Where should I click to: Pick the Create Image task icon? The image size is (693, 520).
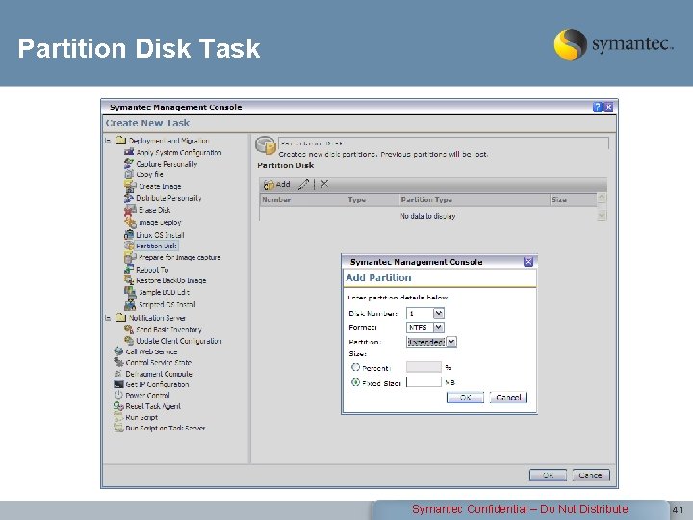(130, 186)
